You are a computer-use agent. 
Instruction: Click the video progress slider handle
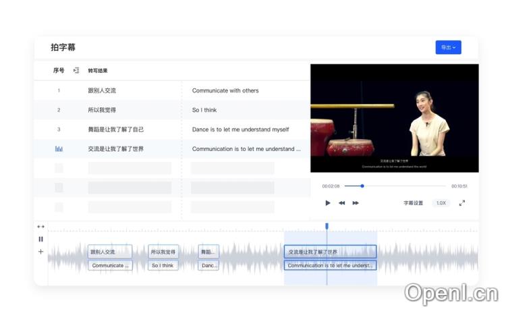(x=362, y=186)
